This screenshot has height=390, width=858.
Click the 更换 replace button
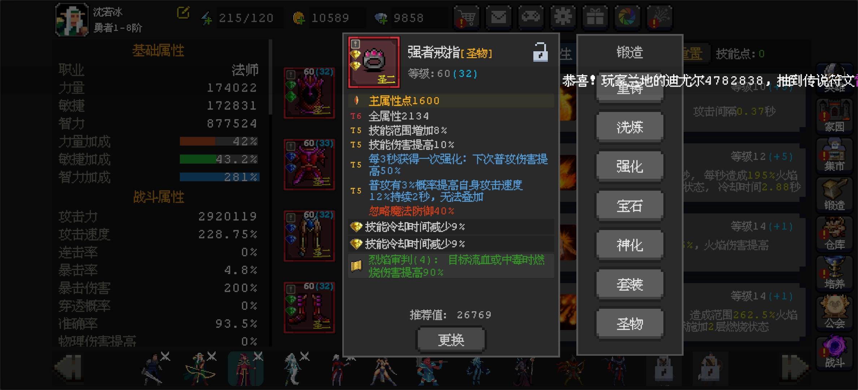(451, 340)
